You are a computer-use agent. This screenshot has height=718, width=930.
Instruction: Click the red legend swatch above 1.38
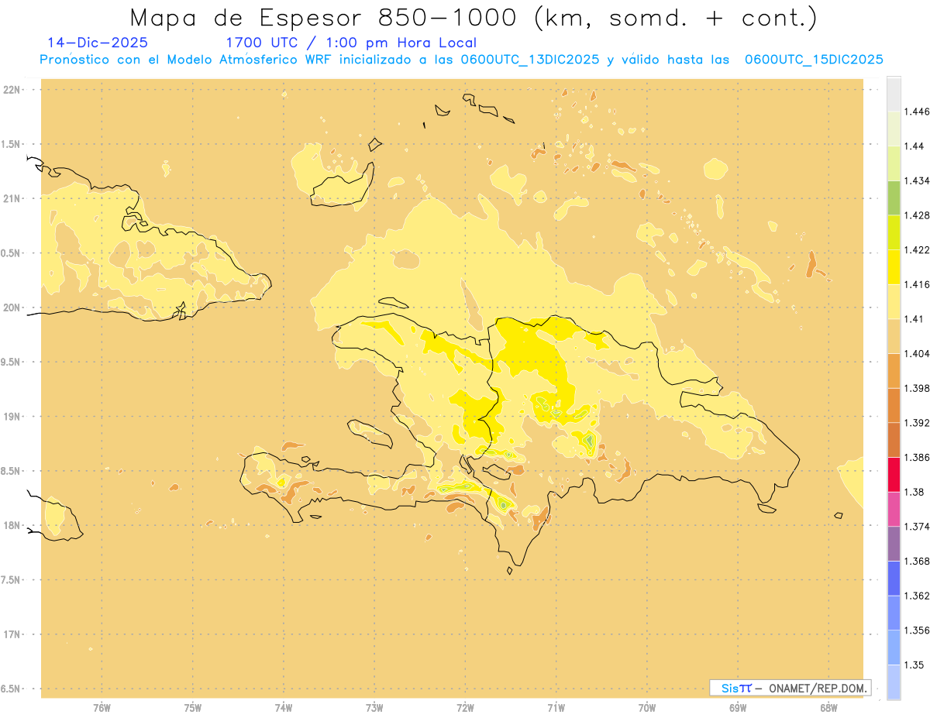894,474
